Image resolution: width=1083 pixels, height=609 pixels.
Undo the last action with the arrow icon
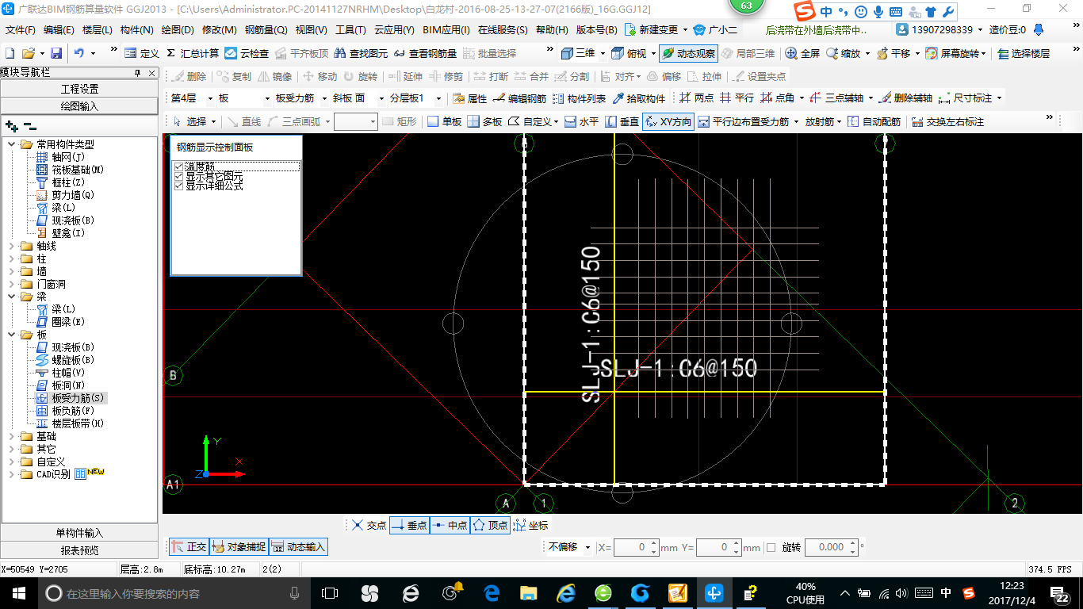point(79,53)
